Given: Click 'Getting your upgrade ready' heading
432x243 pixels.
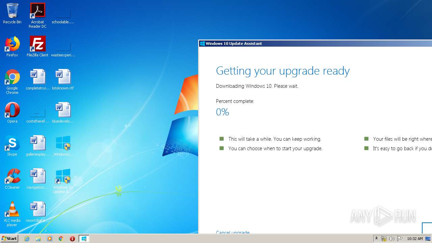Looking at the screenshot, I should click(x=283, y=71).
